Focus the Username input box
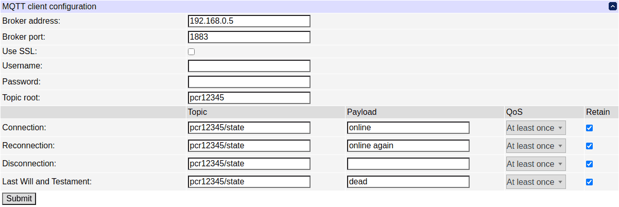This screenshot has height=207, width=619. click(249, 66)
